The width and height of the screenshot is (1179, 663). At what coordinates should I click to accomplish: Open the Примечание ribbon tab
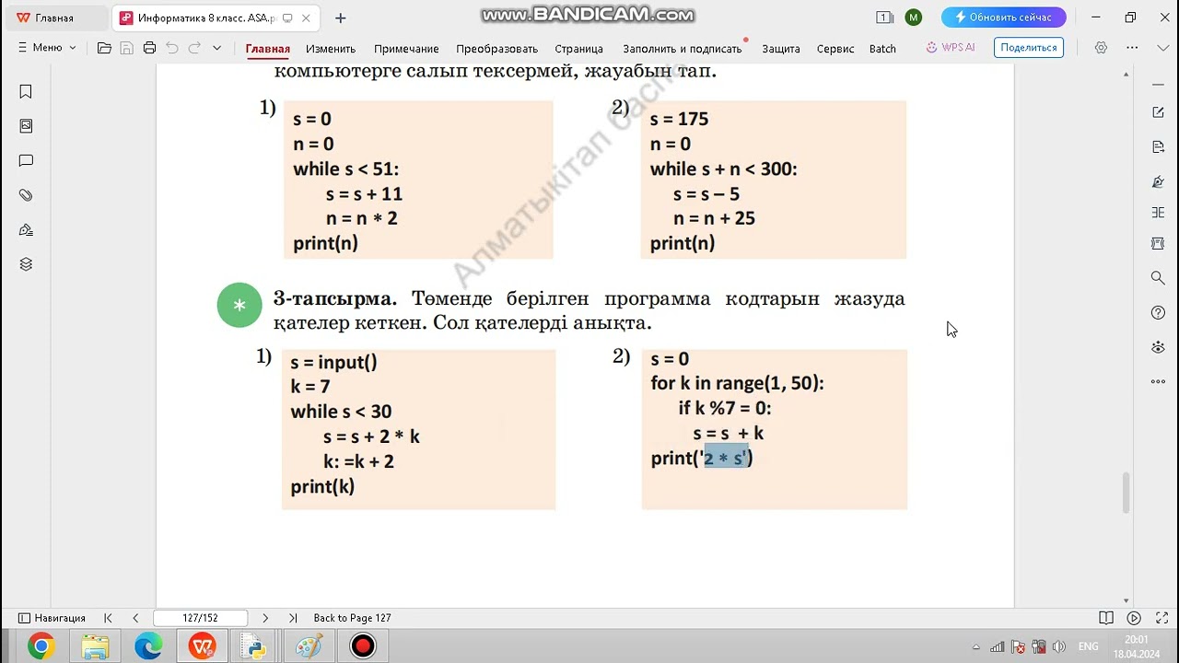click(406, 49)
